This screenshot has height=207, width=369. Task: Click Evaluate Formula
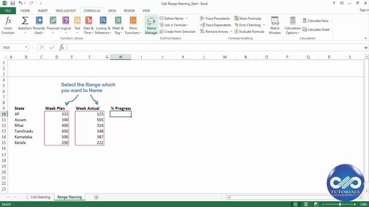pos(249,32)
